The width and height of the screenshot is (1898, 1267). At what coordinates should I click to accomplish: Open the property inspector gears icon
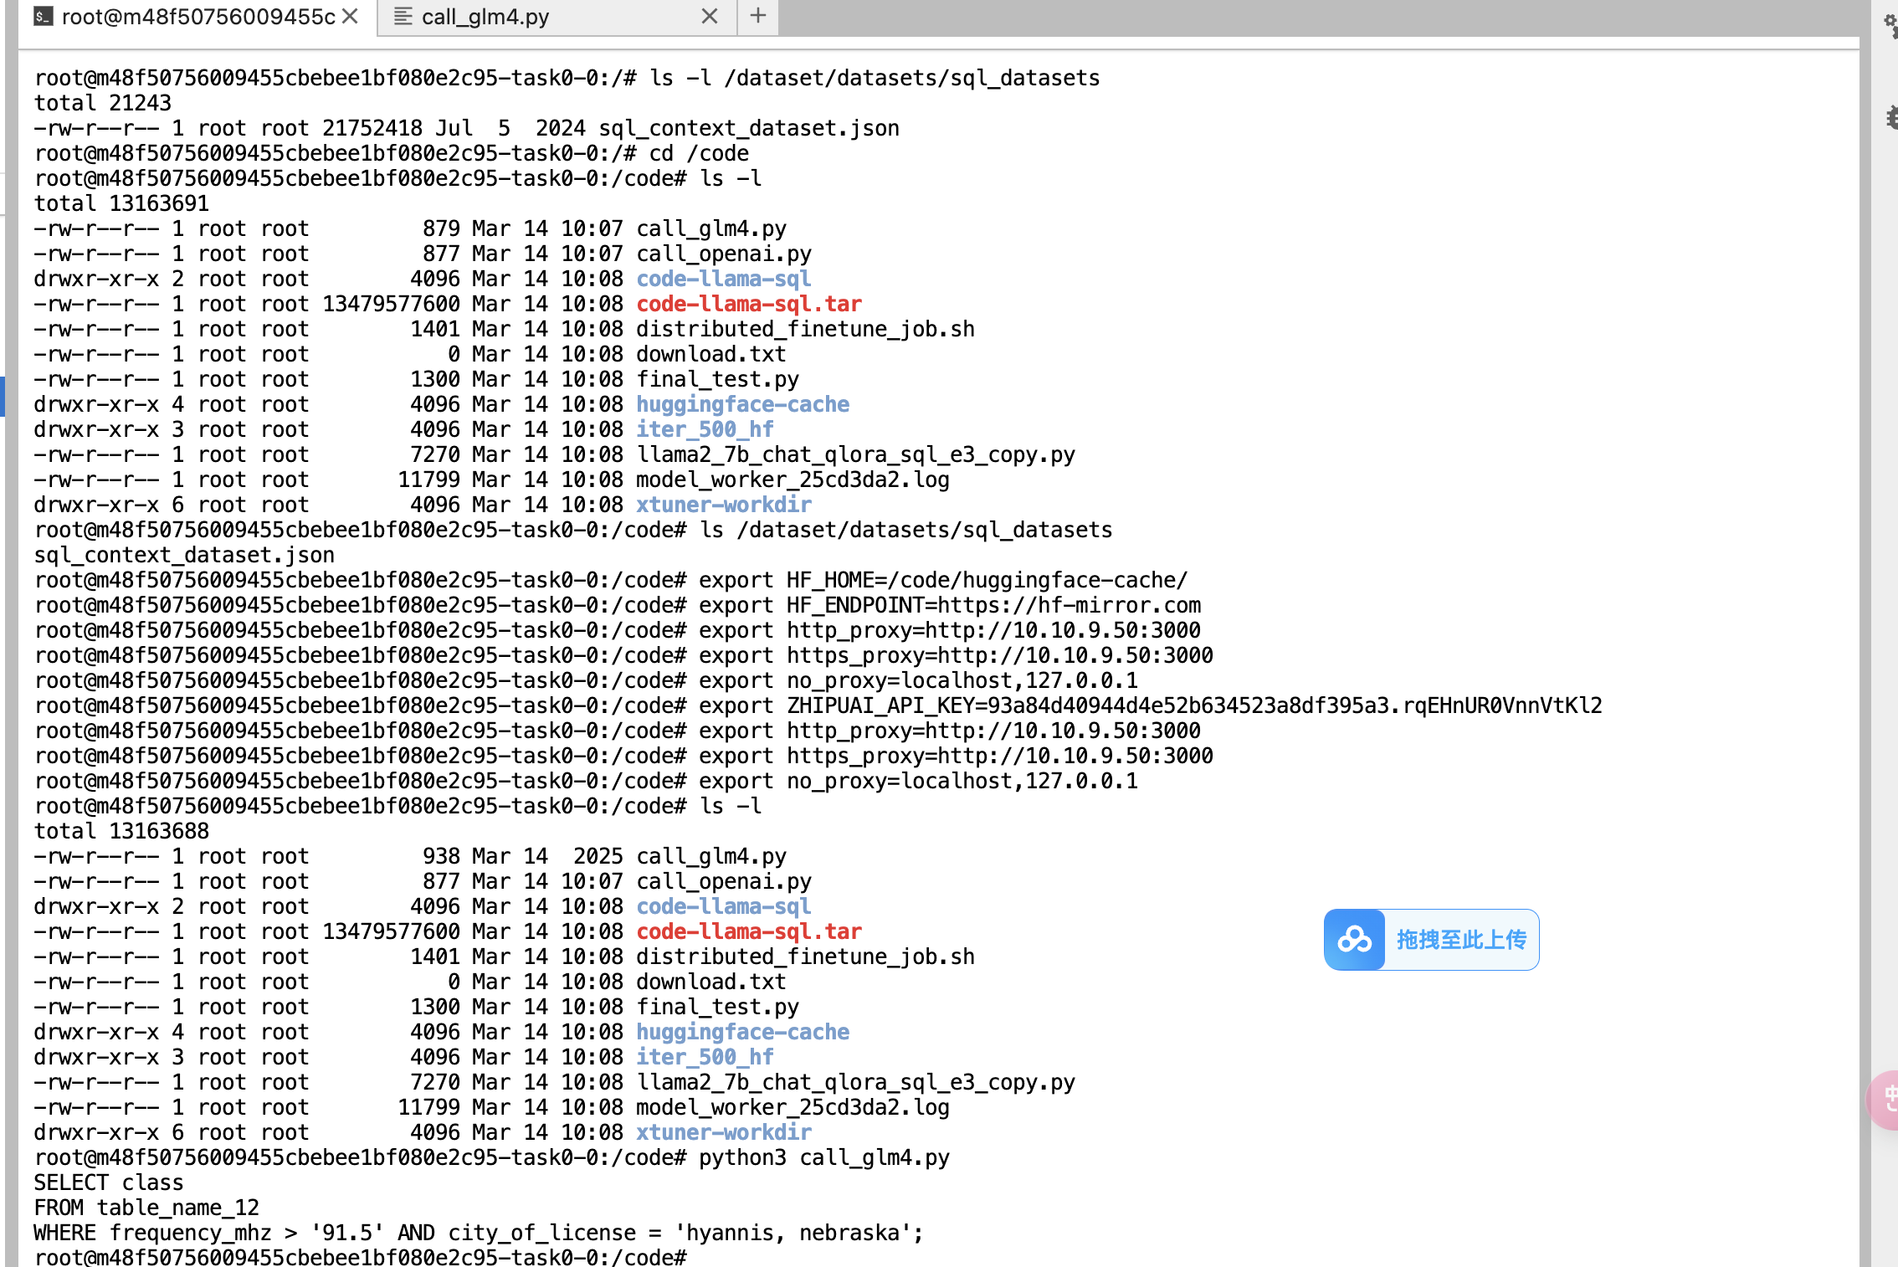[x=1890, y=25]
